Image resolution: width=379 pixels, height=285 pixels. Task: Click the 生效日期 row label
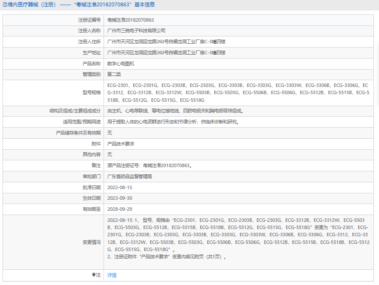91,198
